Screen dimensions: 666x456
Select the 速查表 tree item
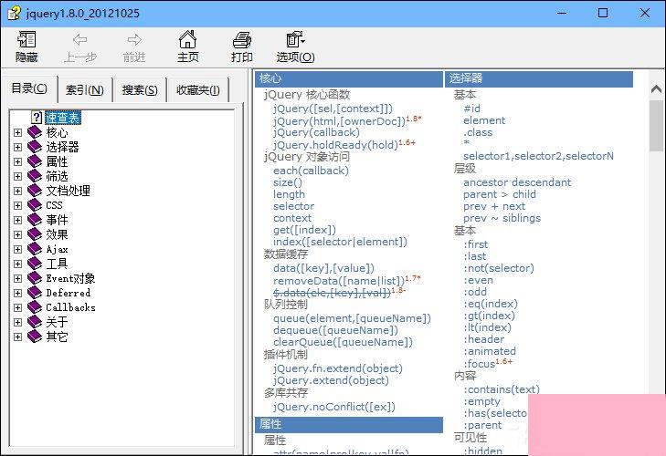(x=63, y=118)
